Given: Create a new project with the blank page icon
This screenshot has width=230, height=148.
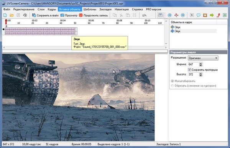Looking at the screenshot, I should (x=5, y=15).
